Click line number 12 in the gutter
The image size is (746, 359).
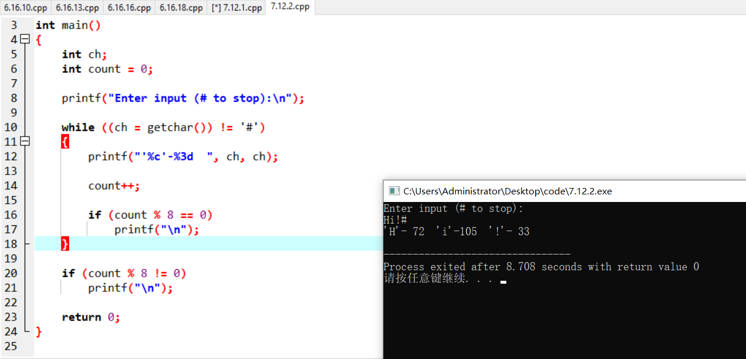[11, 156]
